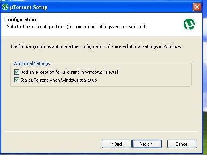The width and height of the screenshot is (207, 155).
Task: Disable the Start µTorrent on startup checkbox
Action: tap(17, 80)
